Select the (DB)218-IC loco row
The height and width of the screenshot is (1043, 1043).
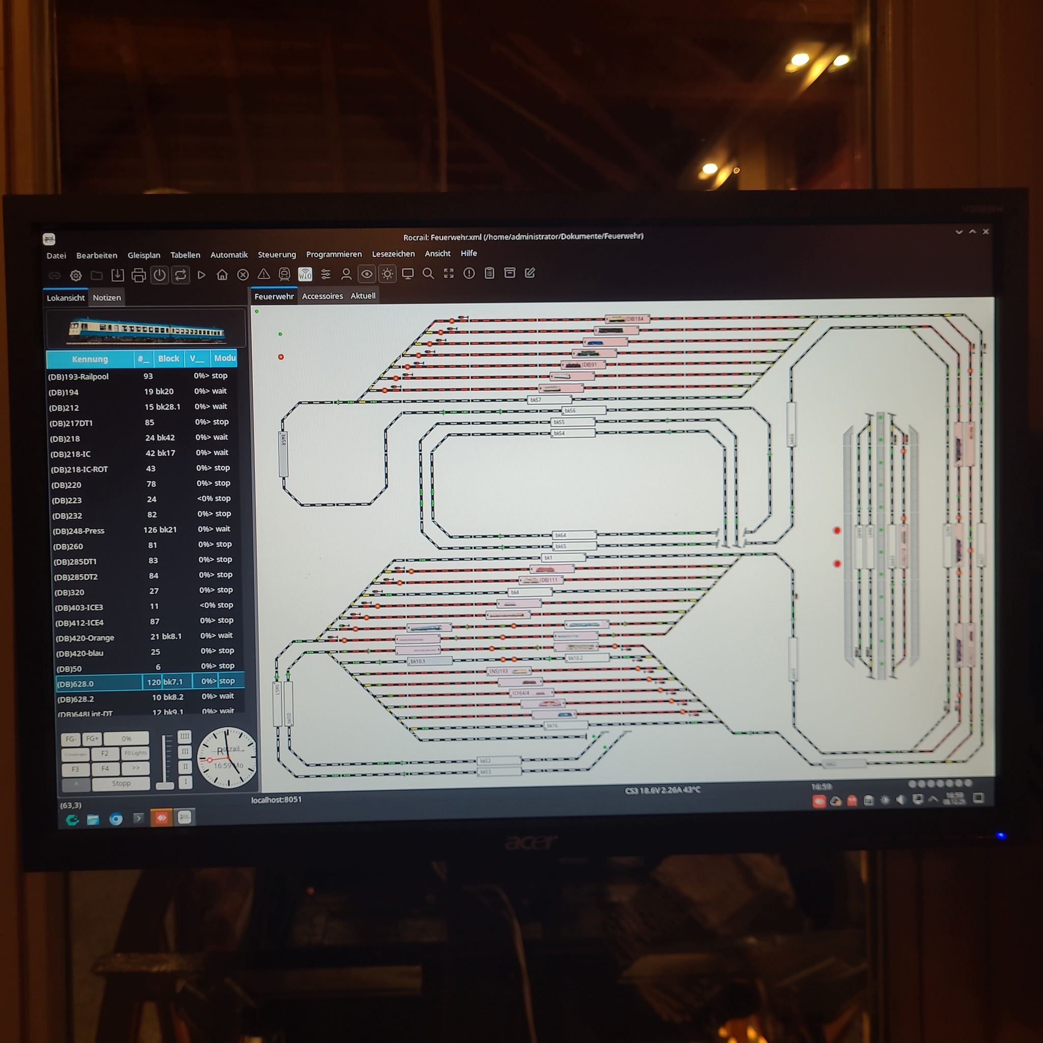point(70,454)
